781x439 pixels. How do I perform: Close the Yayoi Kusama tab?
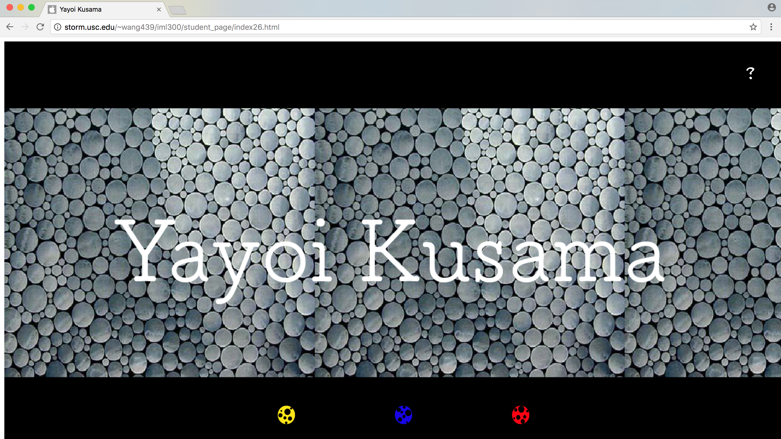pos(159,9)
